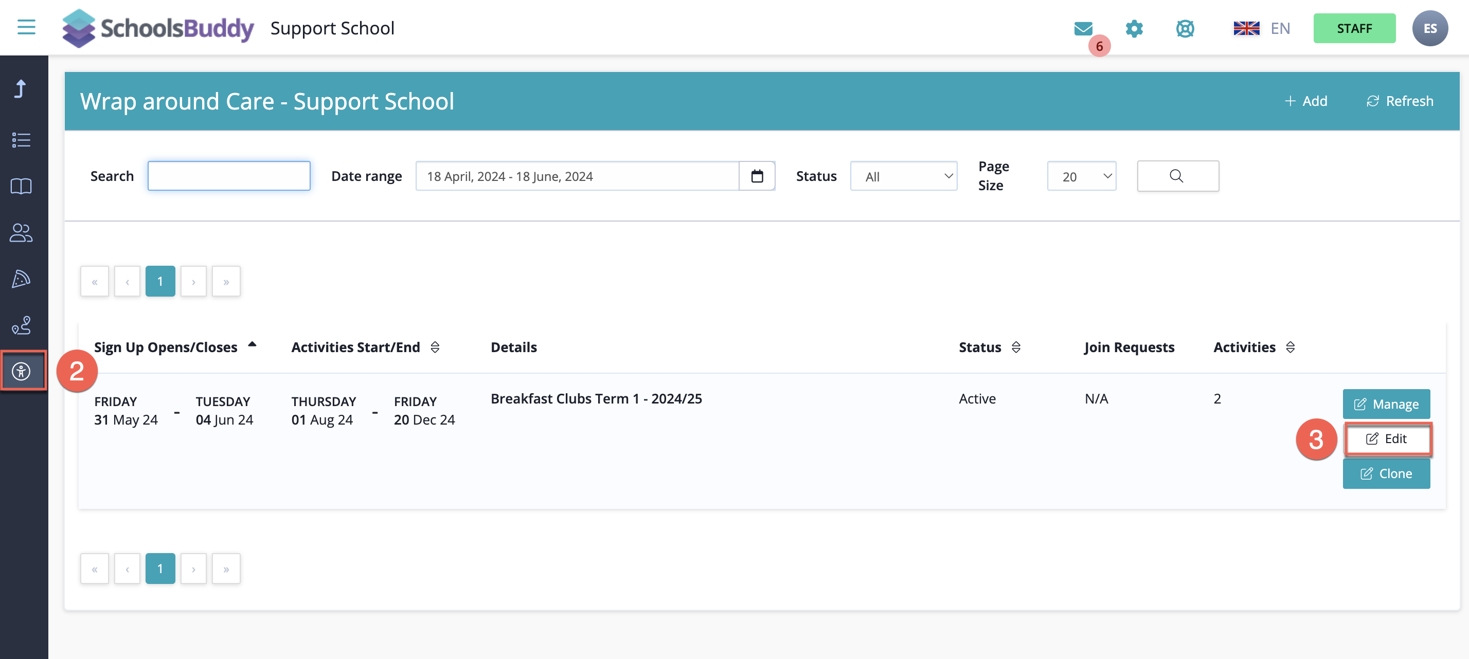
Task: Open the list icon in sidebar
Action: point(21,140)
